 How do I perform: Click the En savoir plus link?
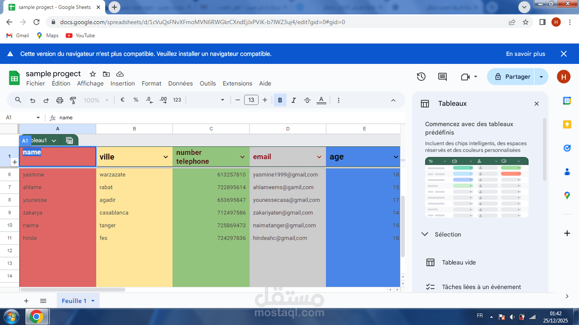click(525, 54)
